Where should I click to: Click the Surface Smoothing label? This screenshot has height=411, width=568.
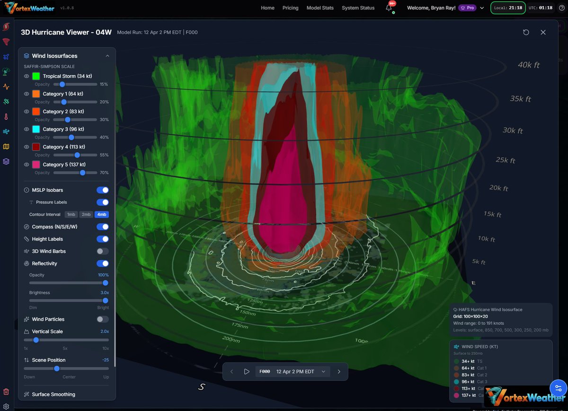pyautogui.click(x=53, y=394)
